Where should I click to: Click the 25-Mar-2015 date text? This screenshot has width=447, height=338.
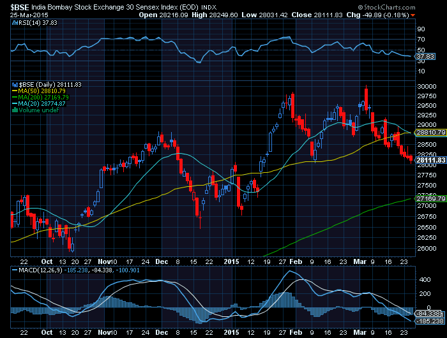(29, 15)
